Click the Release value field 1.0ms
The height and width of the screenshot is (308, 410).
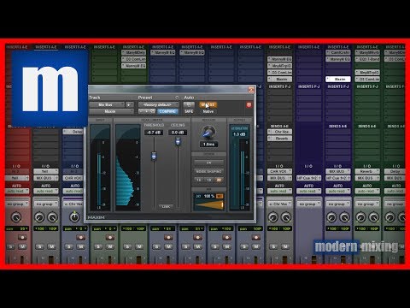(208, 145)
